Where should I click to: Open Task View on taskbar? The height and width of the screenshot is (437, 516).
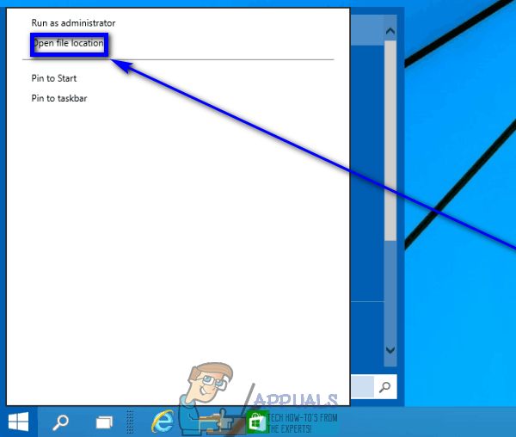(x=104, y=422)
